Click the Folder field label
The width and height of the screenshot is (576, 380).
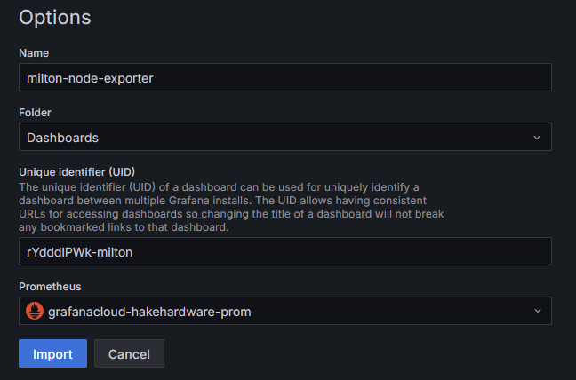tap(36, 113)
